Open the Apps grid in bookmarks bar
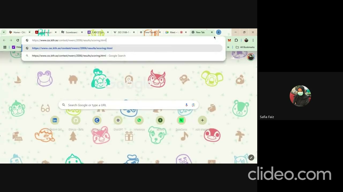343x192 pixels. pos(5,47)
